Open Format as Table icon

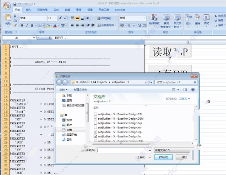(166, 17)
